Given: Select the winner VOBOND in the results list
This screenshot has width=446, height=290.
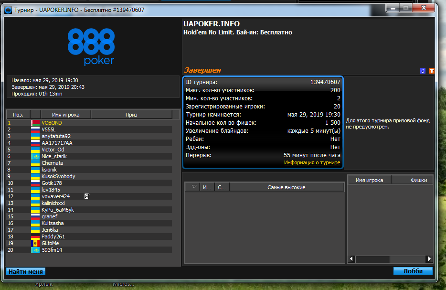Looking at the screenshot, I should coord(52,123).
